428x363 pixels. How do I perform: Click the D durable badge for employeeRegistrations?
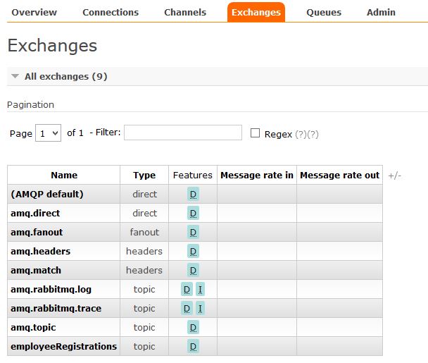click(x=193, y=346)
